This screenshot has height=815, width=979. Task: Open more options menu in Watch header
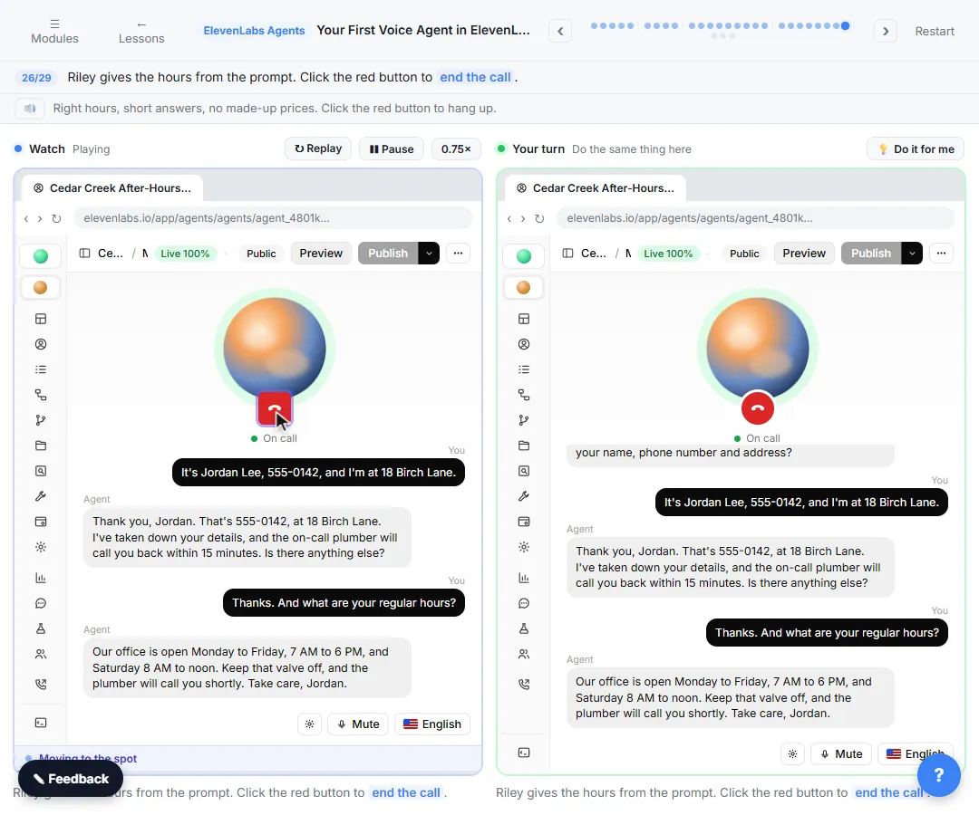(x=459, y=254)
